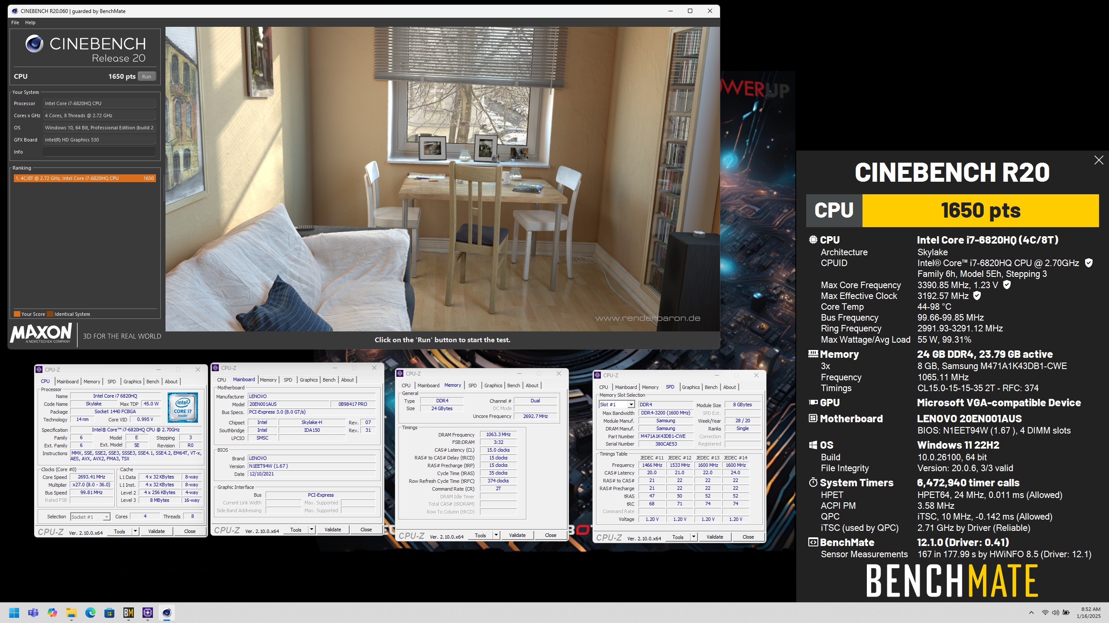Open the Slot #1 memory slot dropdown
Viewport: 1109px width, 623px height.
click(x=631, y=405)
